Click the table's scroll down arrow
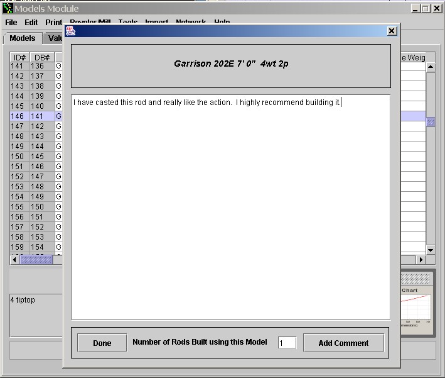 (x=431, y=250)
